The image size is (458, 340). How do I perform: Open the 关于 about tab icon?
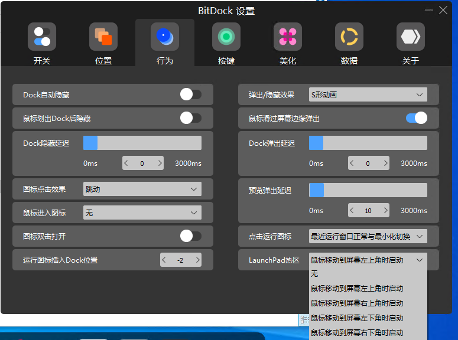coord(411,37)
